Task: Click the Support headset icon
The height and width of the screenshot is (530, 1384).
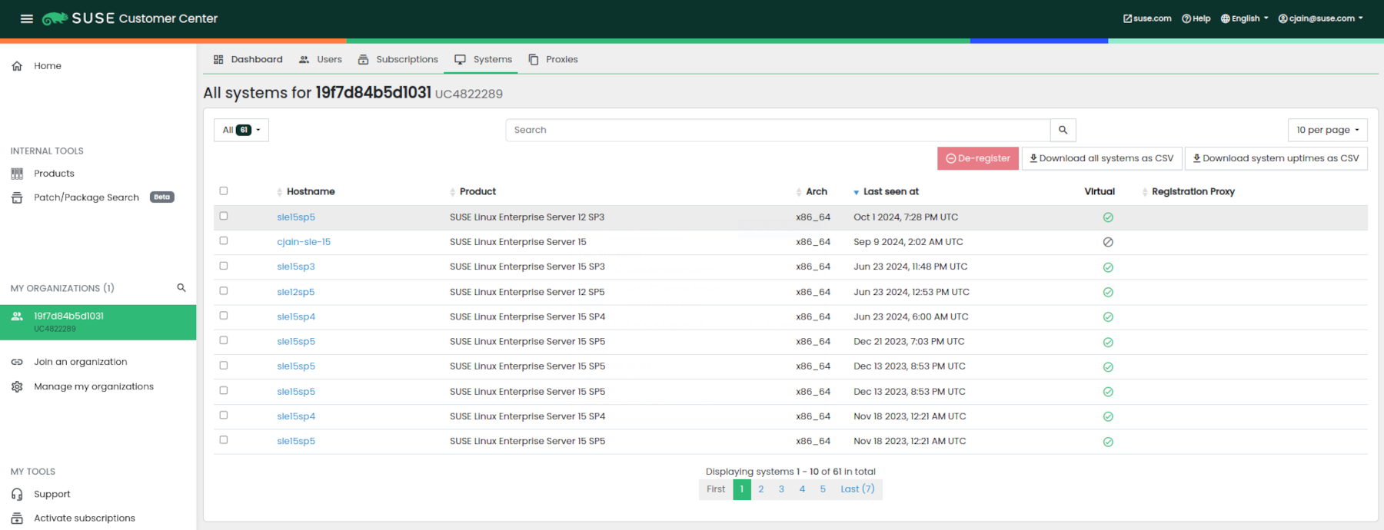Action: tap(17, 495)
